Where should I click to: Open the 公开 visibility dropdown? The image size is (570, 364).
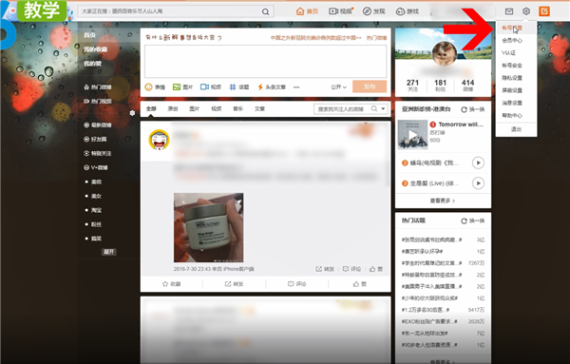[x=338, y=86]
